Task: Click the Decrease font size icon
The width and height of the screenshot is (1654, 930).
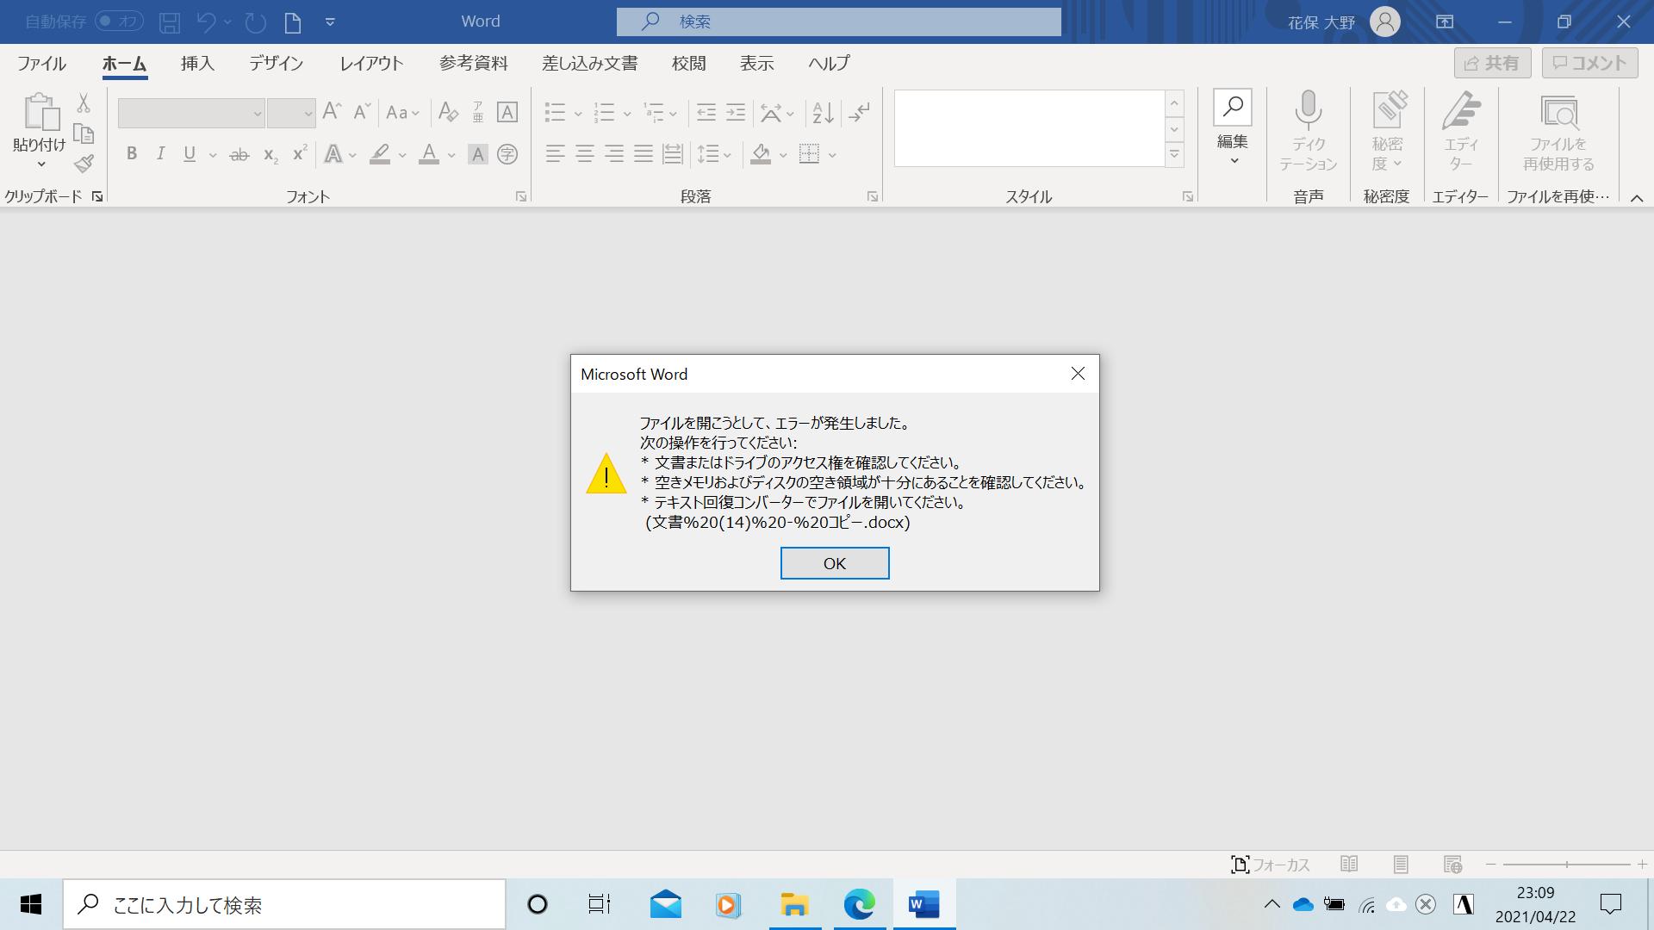Action: coord(362,111)
